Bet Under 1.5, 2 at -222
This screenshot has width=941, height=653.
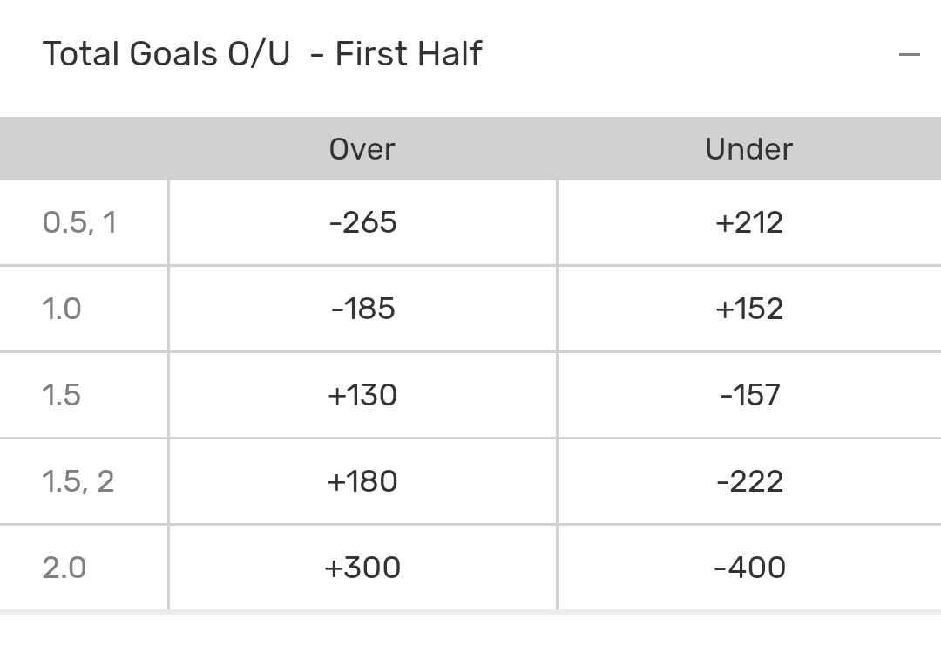(748, 481)
